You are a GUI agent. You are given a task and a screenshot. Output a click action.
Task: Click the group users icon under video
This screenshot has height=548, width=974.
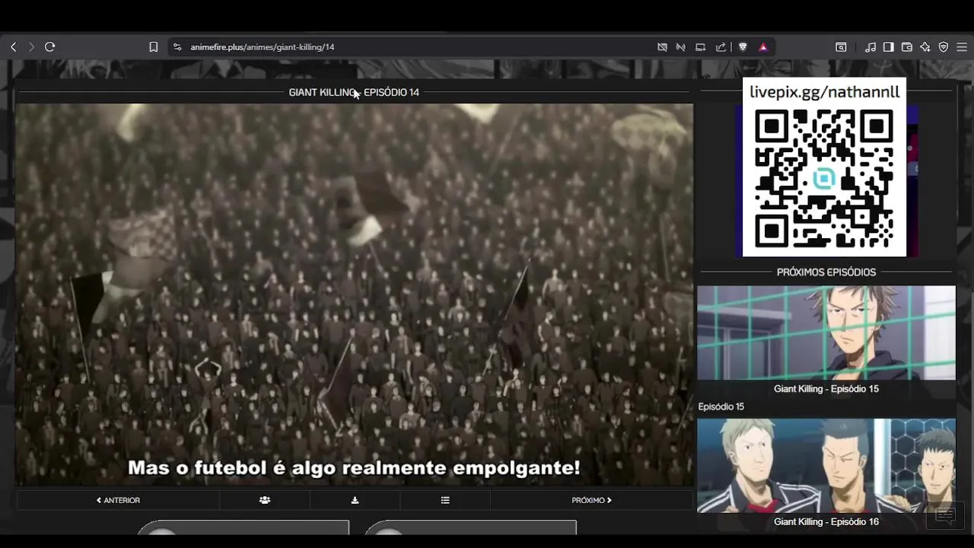pyautogui.click(x=264, y=501)
